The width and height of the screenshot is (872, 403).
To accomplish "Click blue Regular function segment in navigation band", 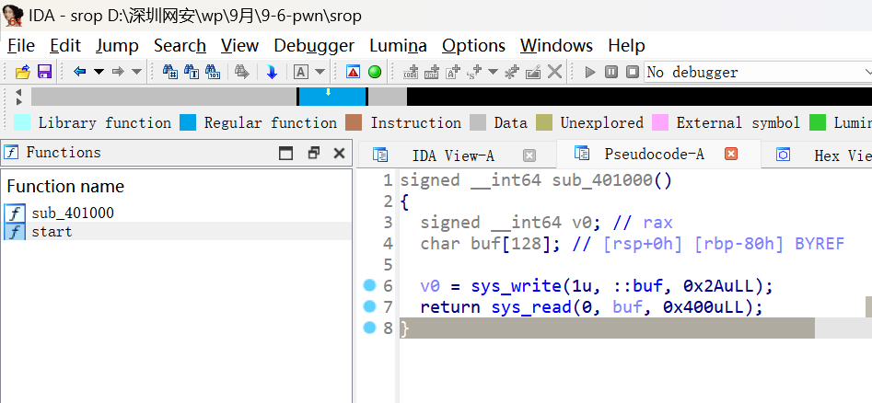I will pyautogui.click(x=331, y=97).
